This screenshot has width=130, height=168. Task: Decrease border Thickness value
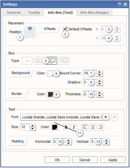[100, 96]
